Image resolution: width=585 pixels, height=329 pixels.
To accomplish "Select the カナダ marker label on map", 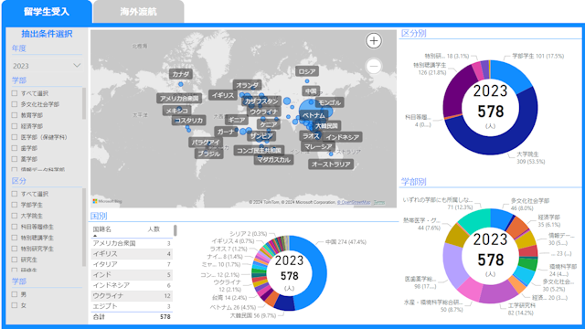I will pyautogui.click(x=181, y=74).
